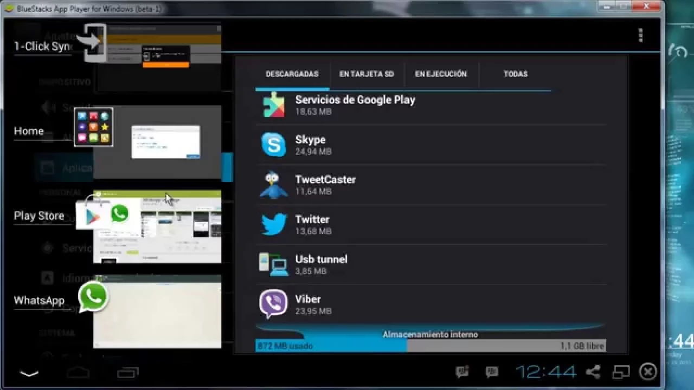This screenshot has width=694, height=390.
Task: Click the Viber app icon
Action: point(274,304)
